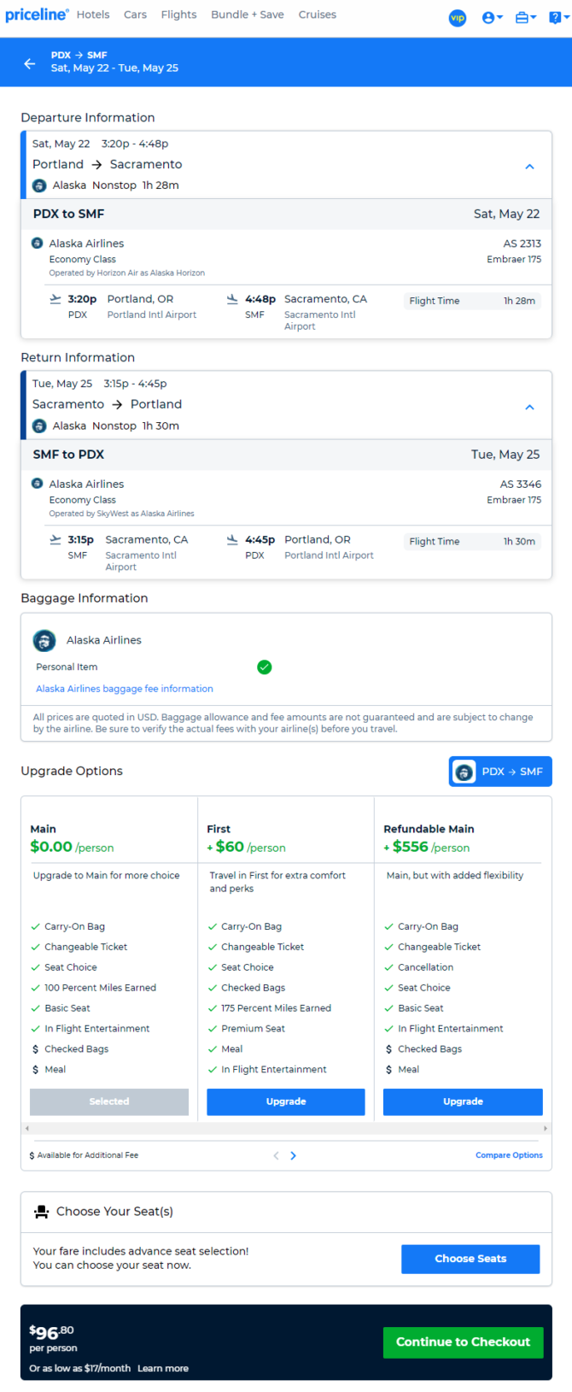This screenshot has width=572, height=1392.
Task: Click green checkmark beside Personal Item
Action: click(265, 667)
